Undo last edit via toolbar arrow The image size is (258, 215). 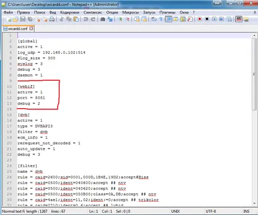[86, 19]
